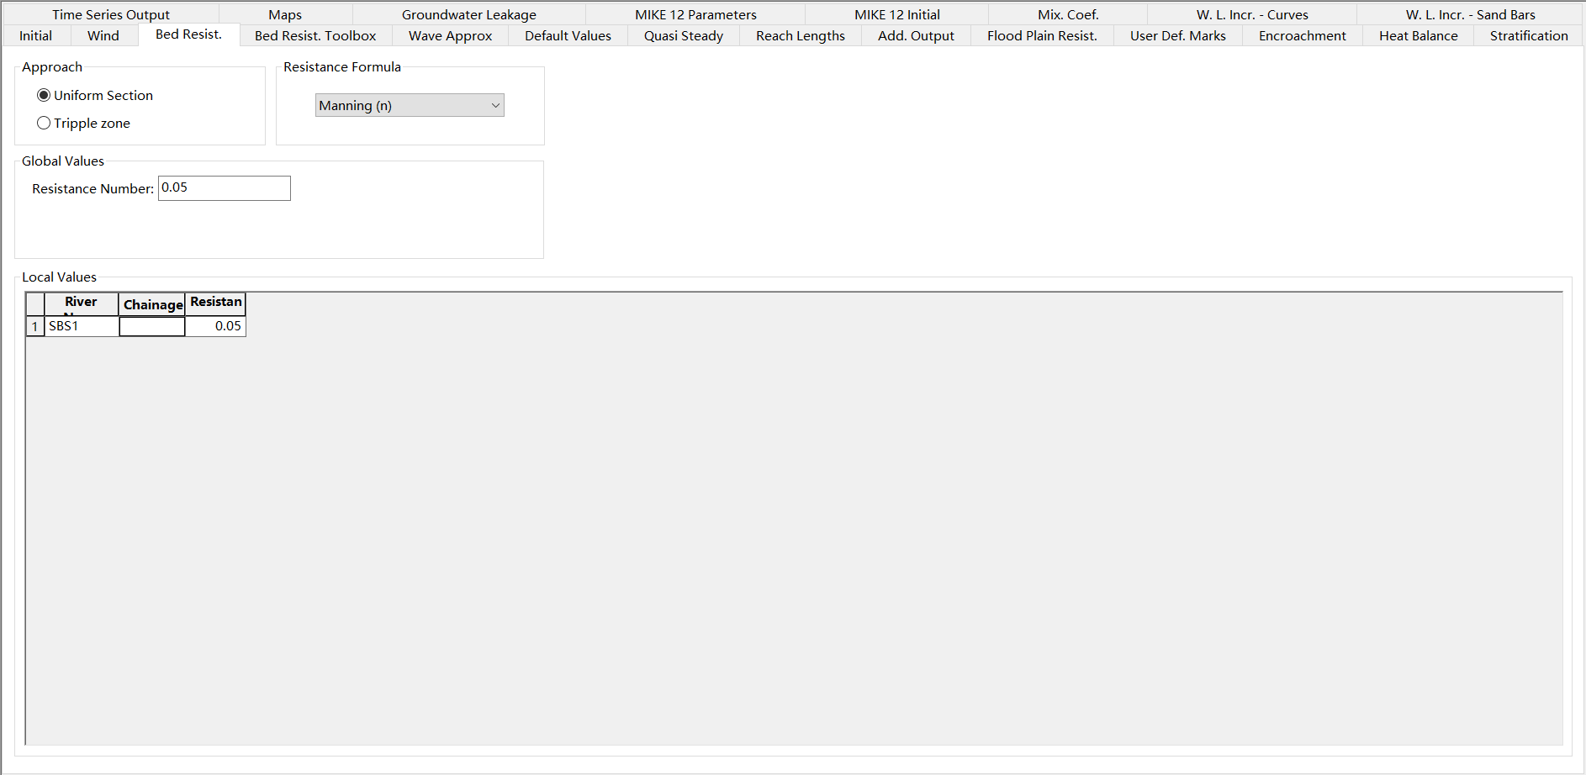
Task: Open the Manning (n) resistance formula dropdown
Action: tap(410, 106)
